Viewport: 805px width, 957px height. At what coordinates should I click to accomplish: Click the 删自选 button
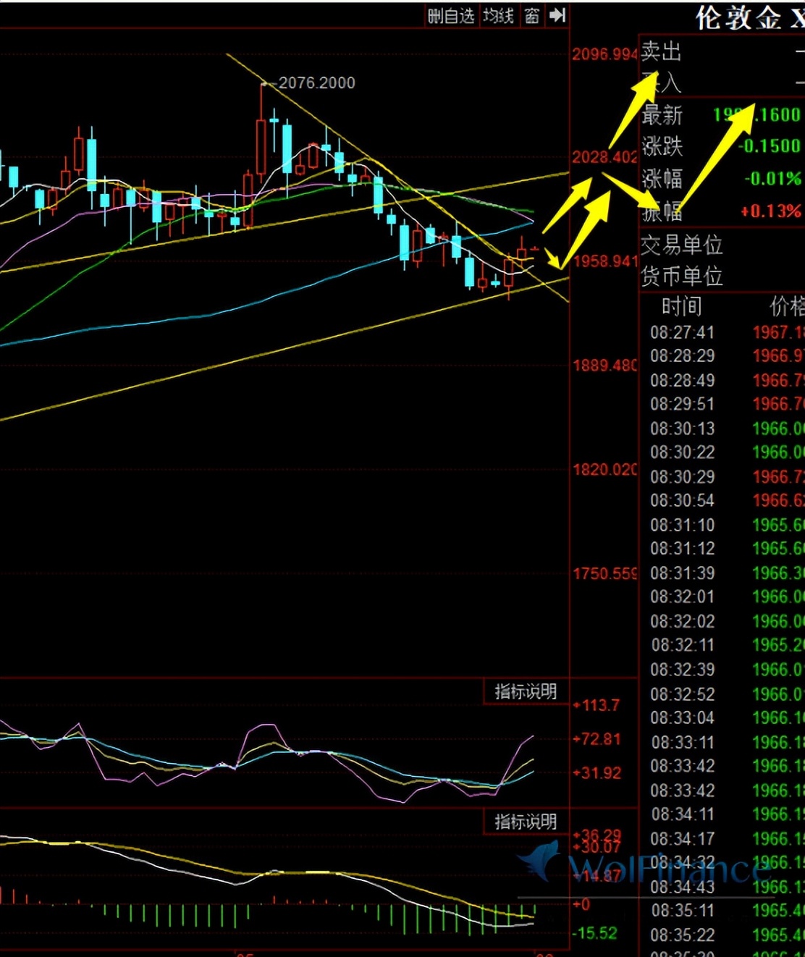coord(451,15)
